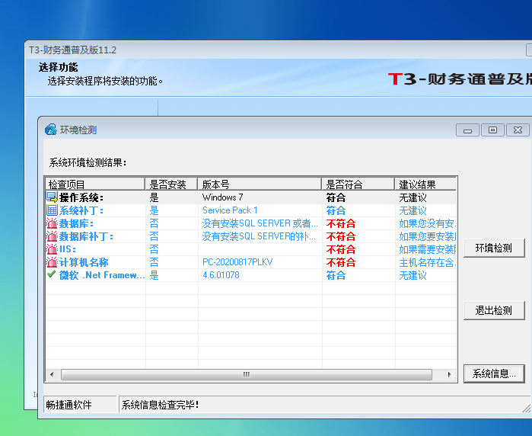Click the 畅捷通软件 status bar panel

click(x=80, y=405)
